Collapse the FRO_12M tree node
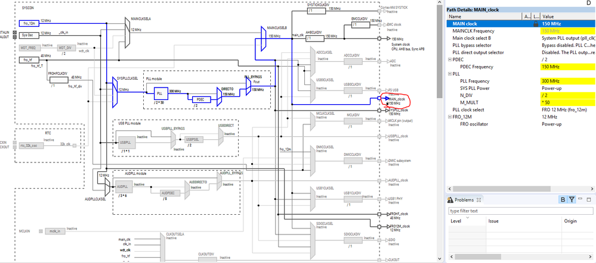The image size is (596, 263). (450, 117)
